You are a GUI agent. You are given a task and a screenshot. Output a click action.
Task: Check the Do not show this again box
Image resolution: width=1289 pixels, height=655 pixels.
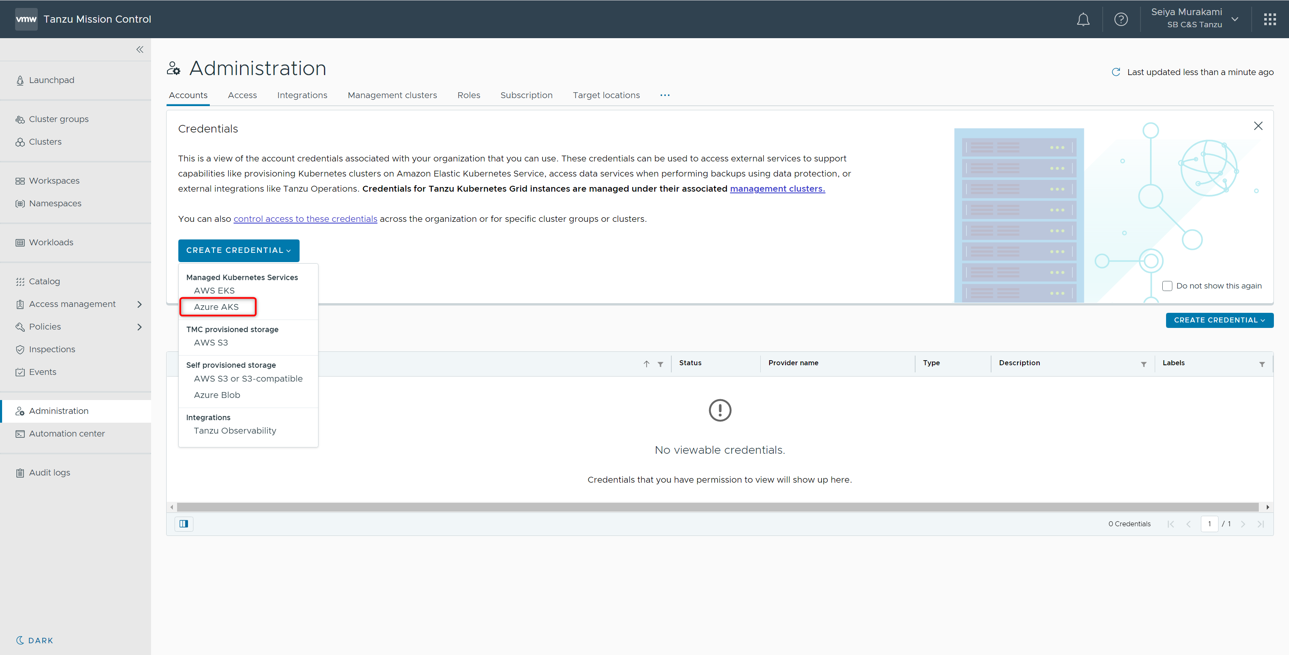tap(1167, 286)
